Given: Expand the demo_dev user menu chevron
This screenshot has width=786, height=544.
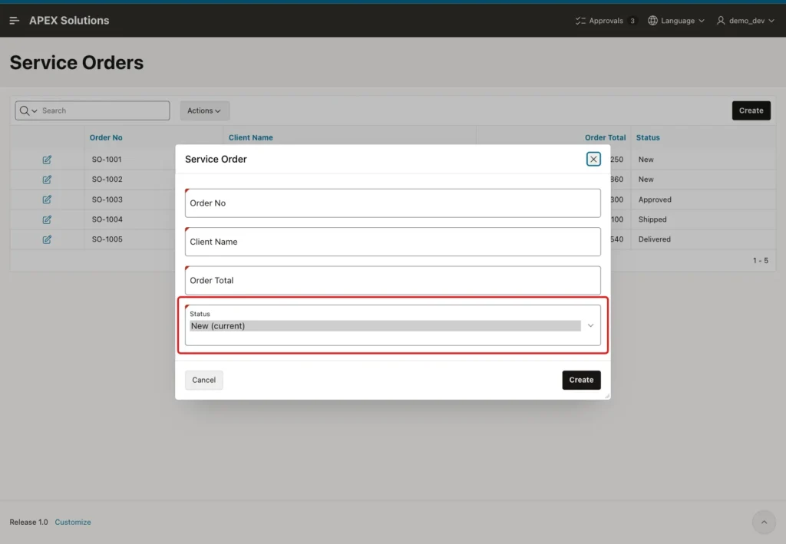Looking at the screenshot, I should (x=771, y=21).
